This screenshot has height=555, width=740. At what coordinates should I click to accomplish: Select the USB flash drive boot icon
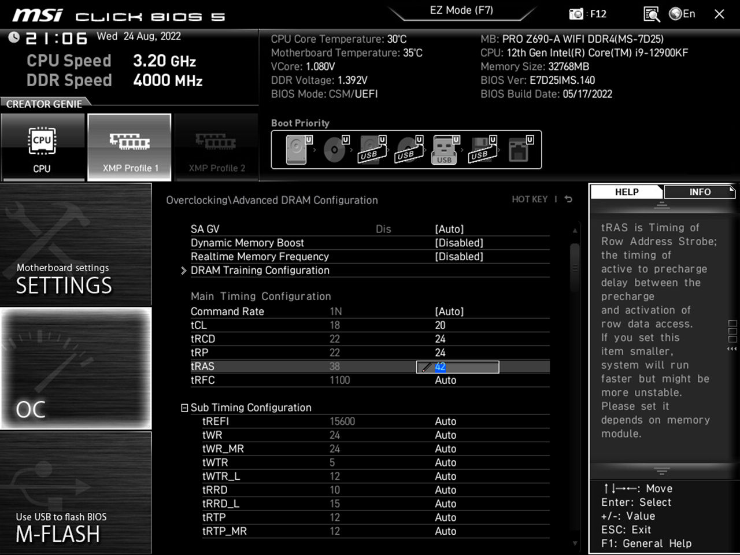(444, 150)
